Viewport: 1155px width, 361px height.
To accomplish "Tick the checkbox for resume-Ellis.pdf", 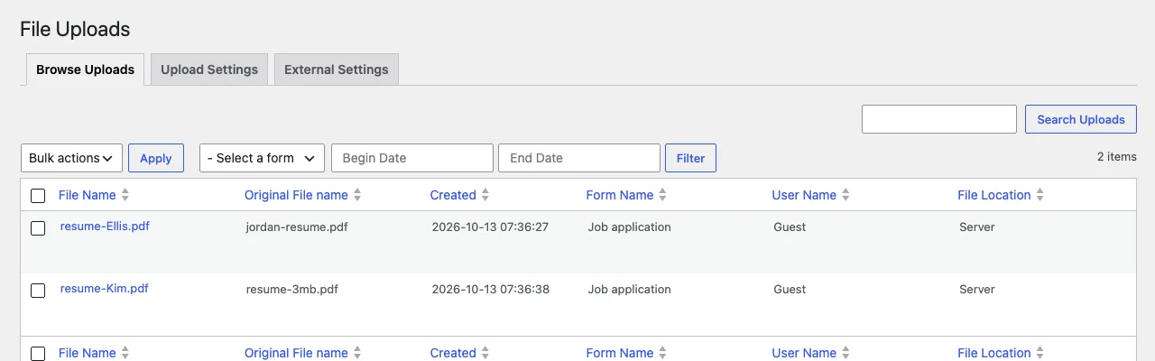I will pyautogui.click(x=38, y=228).
